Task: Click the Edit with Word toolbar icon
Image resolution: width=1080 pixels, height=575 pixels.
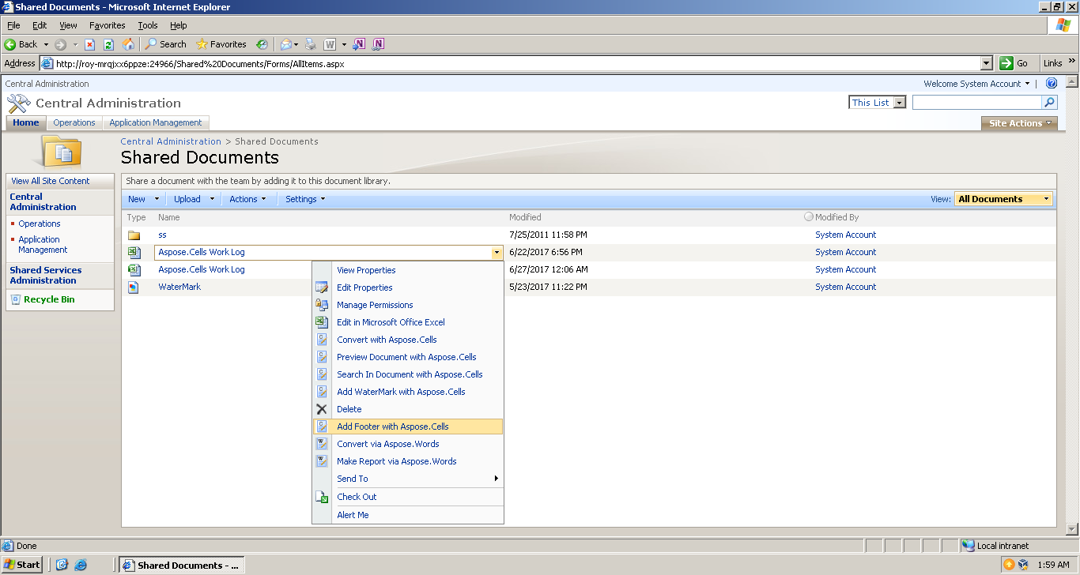Action: pos(330,44)
